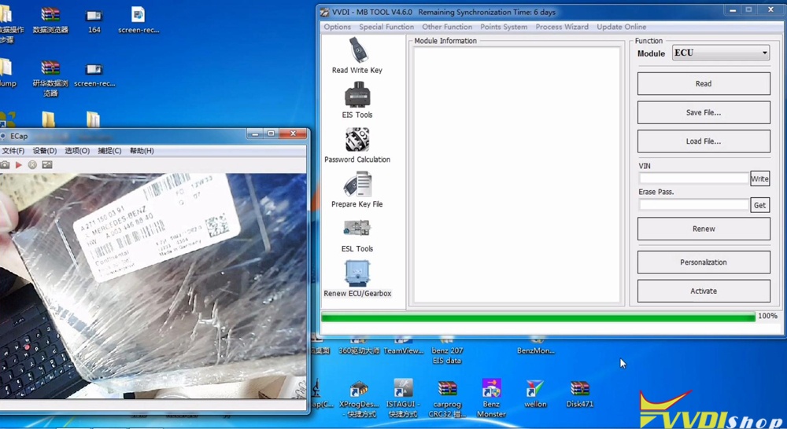Open the Special Function menu
The width and height of the screenshot is (787, 429).
pyautogui.click(x=386, y=27)
